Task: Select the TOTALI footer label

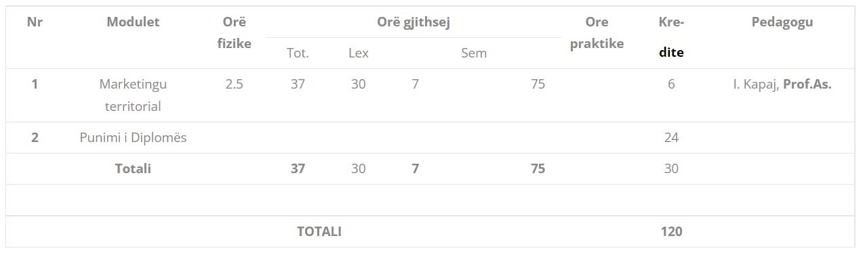Action: click(319, 231)
